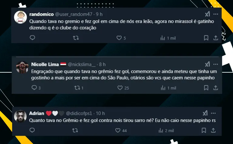Bookmark Adrian's tweet
Image resolution: width=233 pixels, height=144 pixels.
coord(204,130)
